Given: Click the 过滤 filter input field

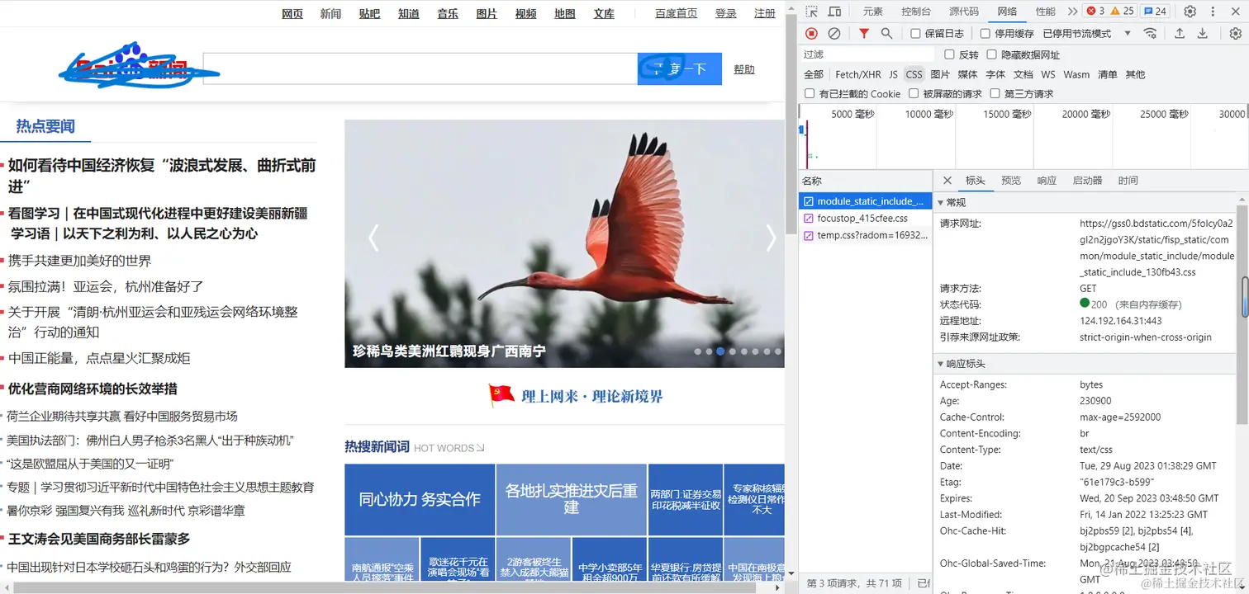Looking at the screenshot, I should [x=867, y=54].
